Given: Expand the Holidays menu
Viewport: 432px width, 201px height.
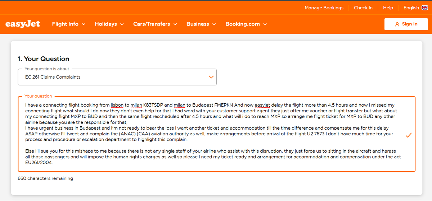Looking at the screenshot, I should click(109, 24).
